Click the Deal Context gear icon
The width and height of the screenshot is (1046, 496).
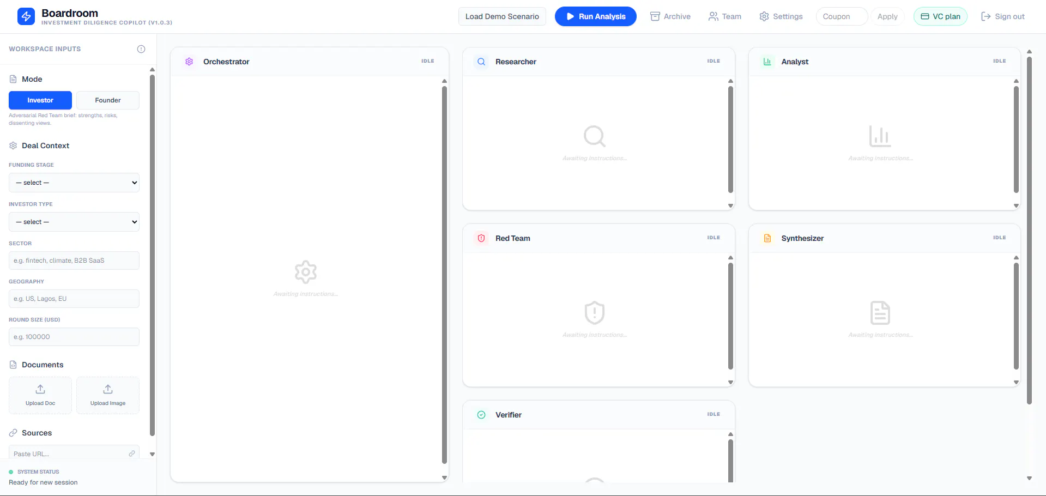[x=13, y=146]
